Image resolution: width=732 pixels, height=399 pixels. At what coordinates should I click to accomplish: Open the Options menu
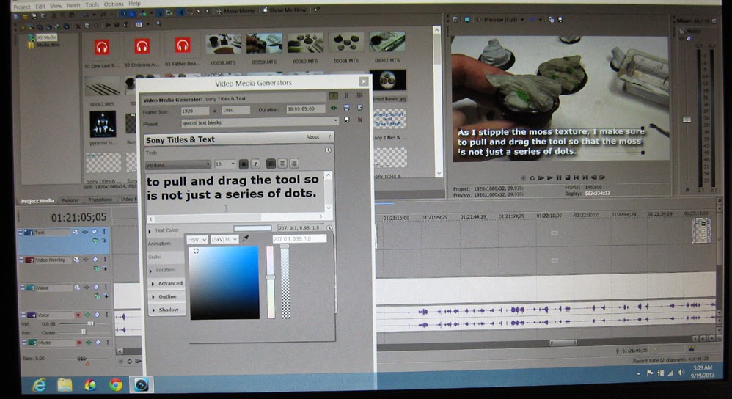pos(114,4)
